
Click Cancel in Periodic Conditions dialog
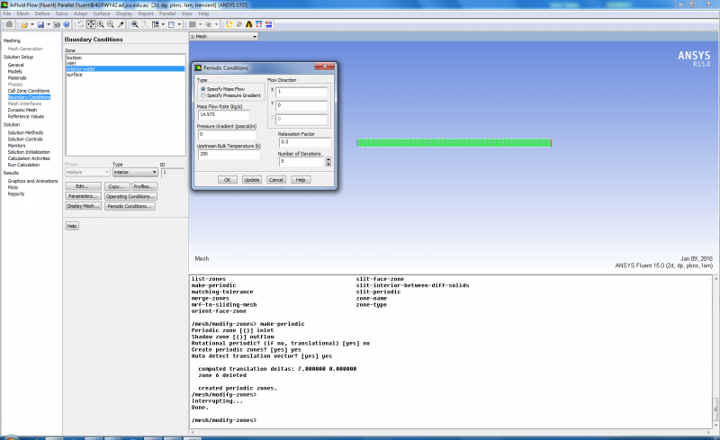tap(276, 180)
